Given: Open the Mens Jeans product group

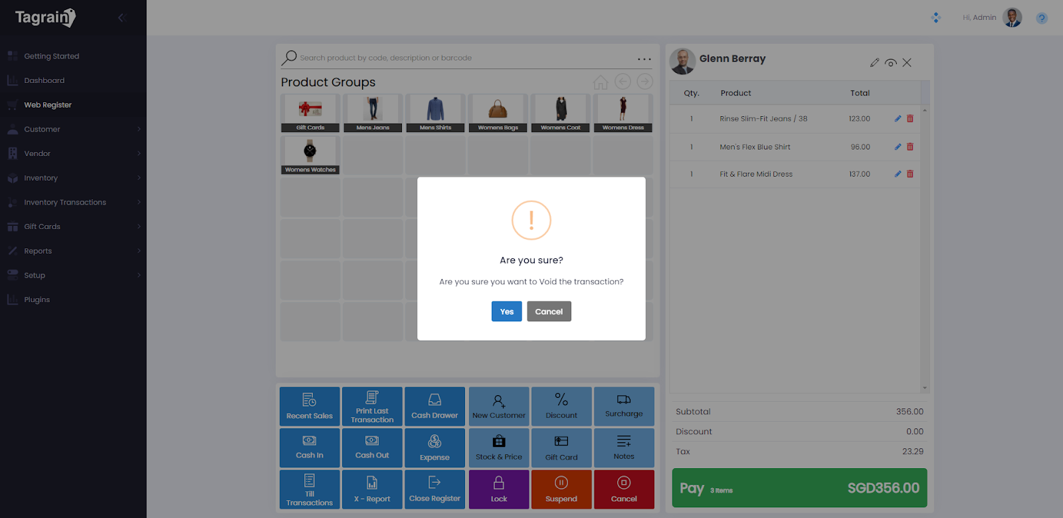Looking at the screenshot, I should pos(373,113).
